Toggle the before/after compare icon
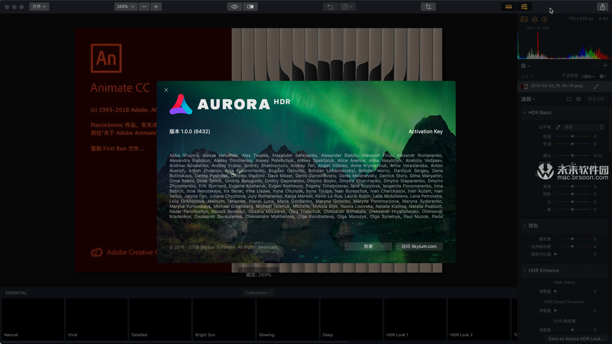This screenshot has height=344, width=612. click(x=250, y=7)
